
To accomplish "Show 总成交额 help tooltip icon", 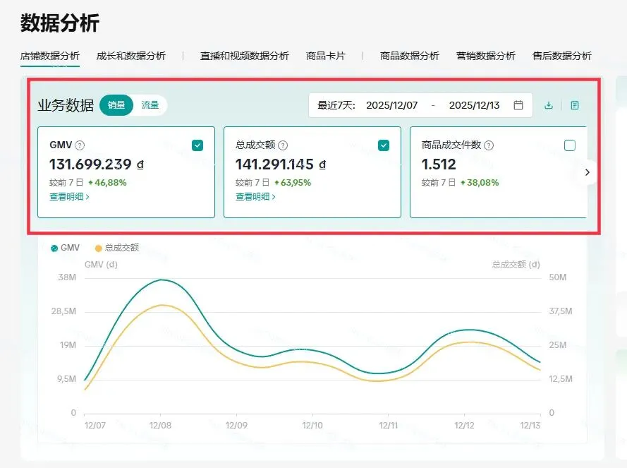I will [283, 145].
